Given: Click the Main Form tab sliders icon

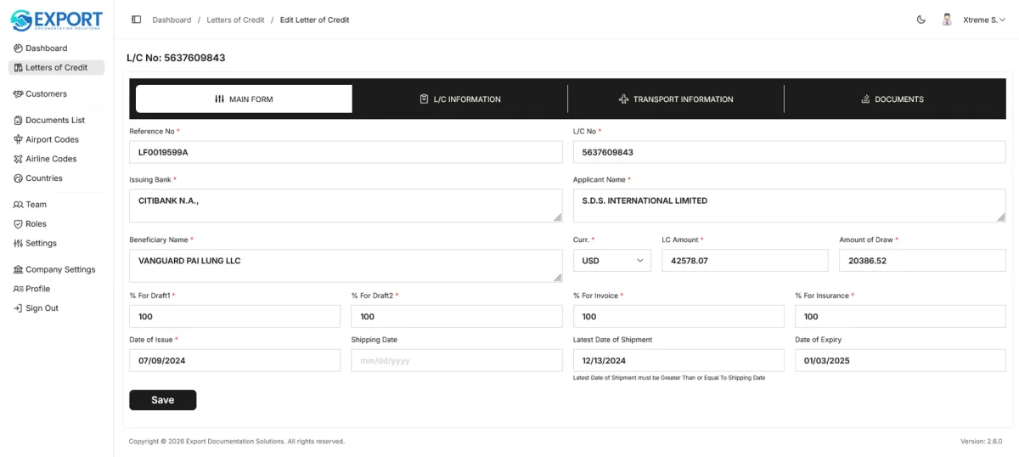Looking at the screenshot, I should (x=219, y=99).
